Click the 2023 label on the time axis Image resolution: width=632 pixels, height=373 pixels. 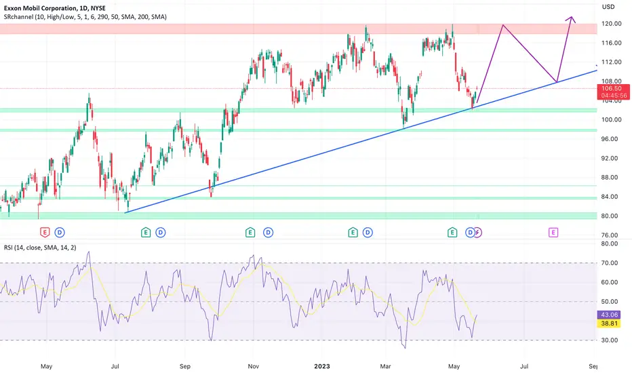coord(321,366)
